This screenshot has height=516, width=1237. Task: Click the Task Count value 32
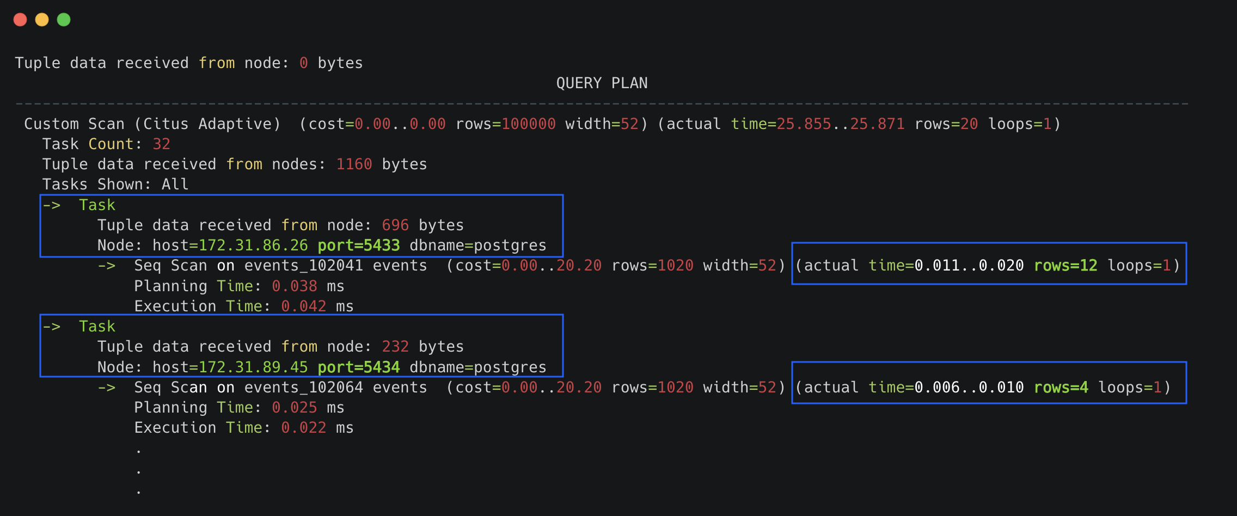pos(161,144)
